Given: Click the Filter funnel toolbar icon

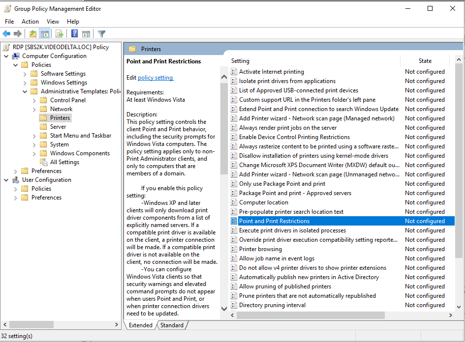Looking at the screenshot, I should click(101, 34).
